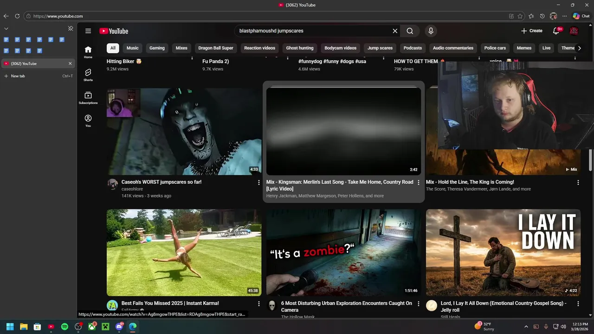
Task: Select the Bodycam videos chip
Action: tap(341, 48)
